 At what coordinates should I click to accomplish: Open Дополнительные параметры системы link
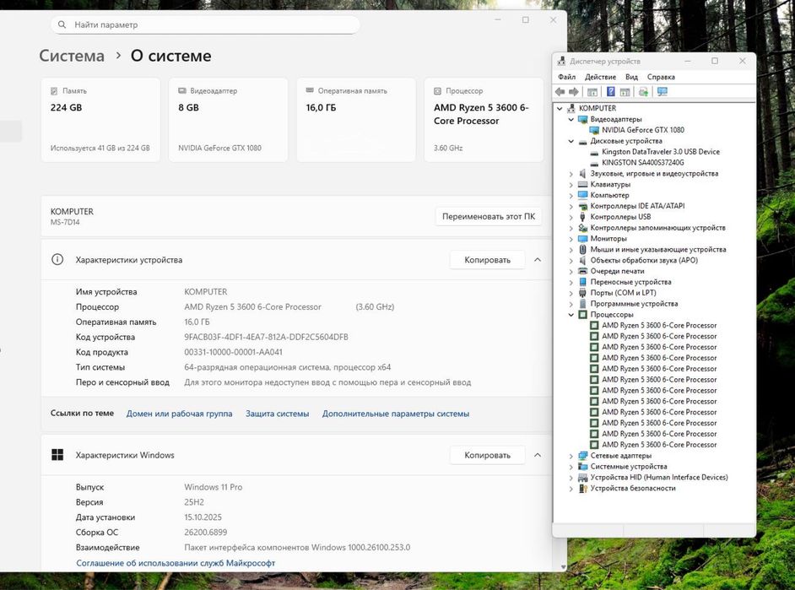(x=396, y=414)
